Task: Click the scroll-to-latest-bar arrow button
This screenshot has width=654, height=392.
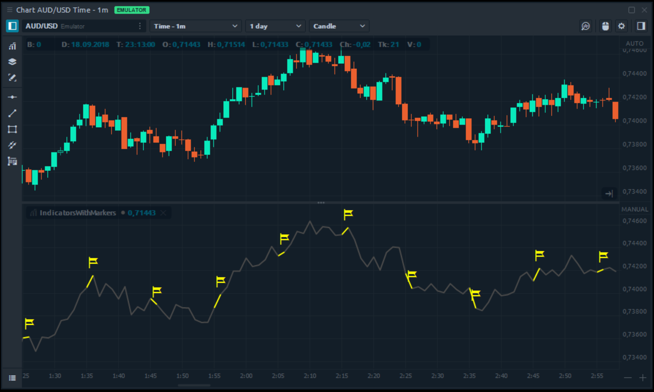Action: coord(609,193)
